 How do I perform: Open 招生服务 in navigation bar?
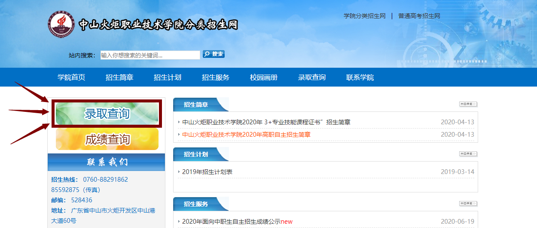point(216,78)
